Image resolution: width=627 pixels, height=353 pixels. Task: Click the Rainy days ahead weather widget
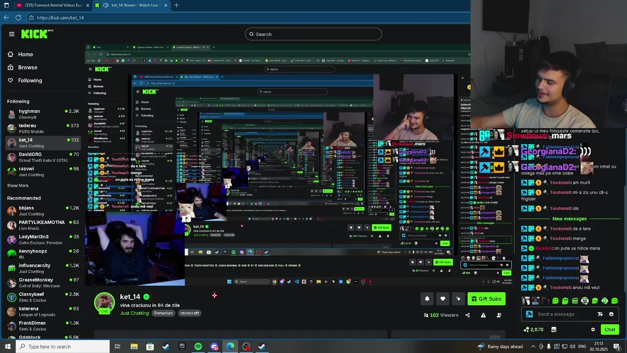[500, 347]
